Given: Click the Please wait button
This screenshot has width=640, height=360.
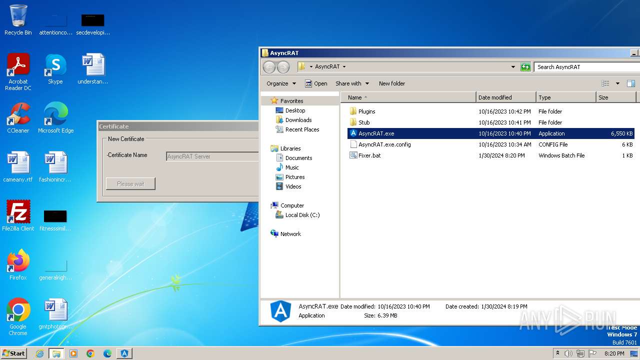Looking at the screenshot, I should (x=130, y=184).
